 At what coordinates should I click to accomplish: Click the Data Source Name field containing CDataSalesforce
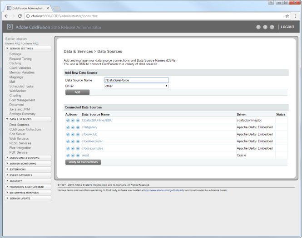pos(136,80)
